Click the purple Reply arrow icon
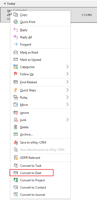The image size is (97, 202). pyautogui.click(x=16, y=30)
